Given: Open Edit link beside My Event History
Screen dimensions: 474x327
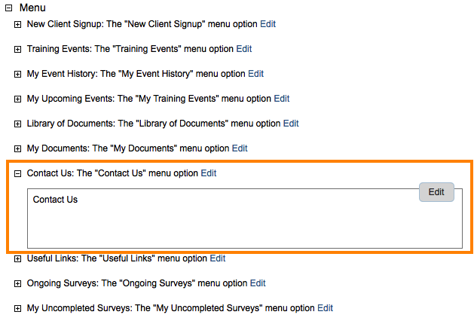Looking at the screenshot, I should (255, 74).
